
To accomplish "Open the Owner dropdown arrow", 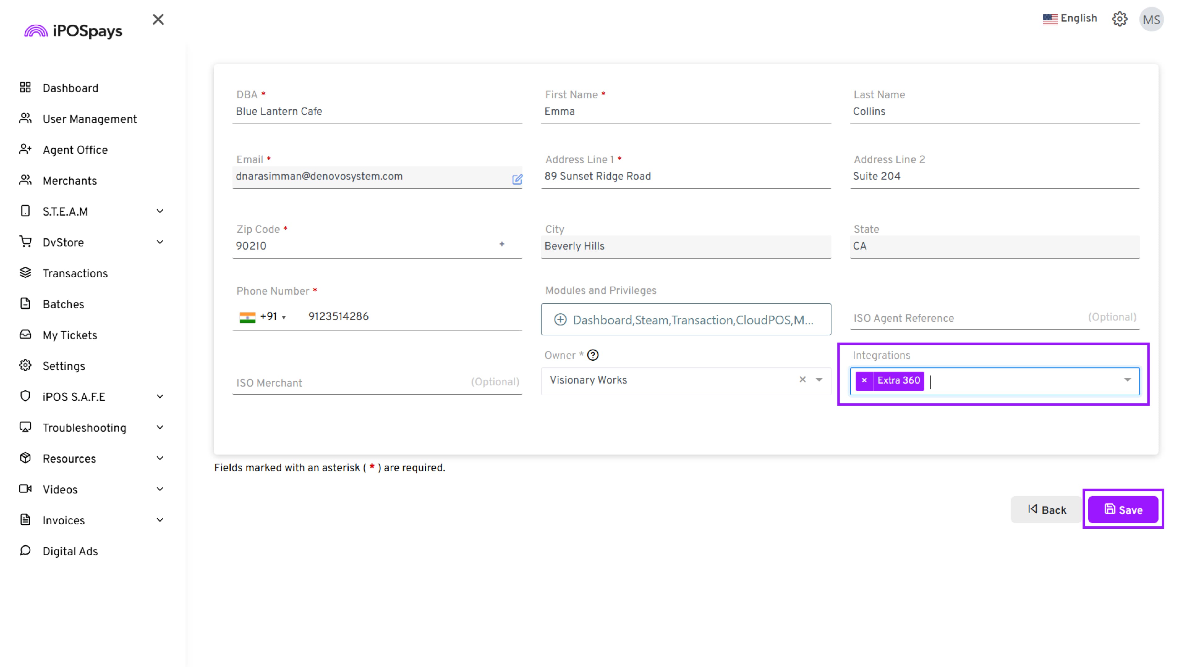I will click(819, 380).
